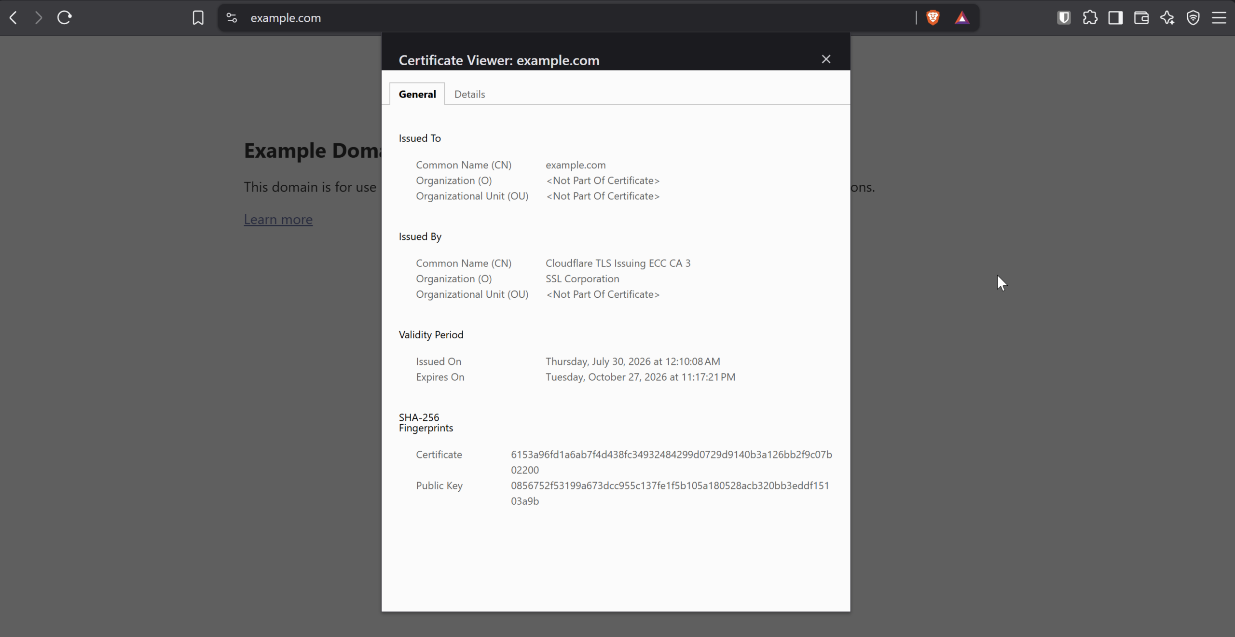
Task: Open the Bitwarden shield extension
Action: click(x=1064, y=18)
